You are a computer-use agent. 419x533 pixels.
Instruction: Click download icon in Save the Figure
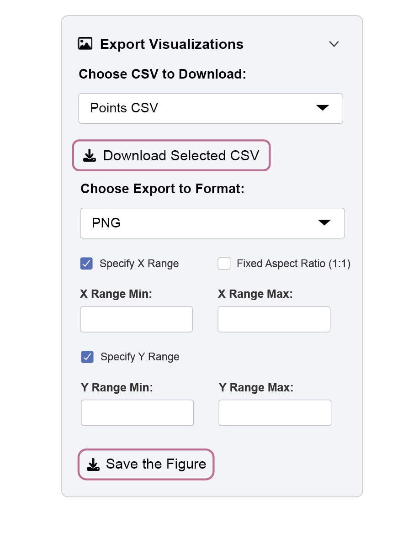tap(93, 464)
